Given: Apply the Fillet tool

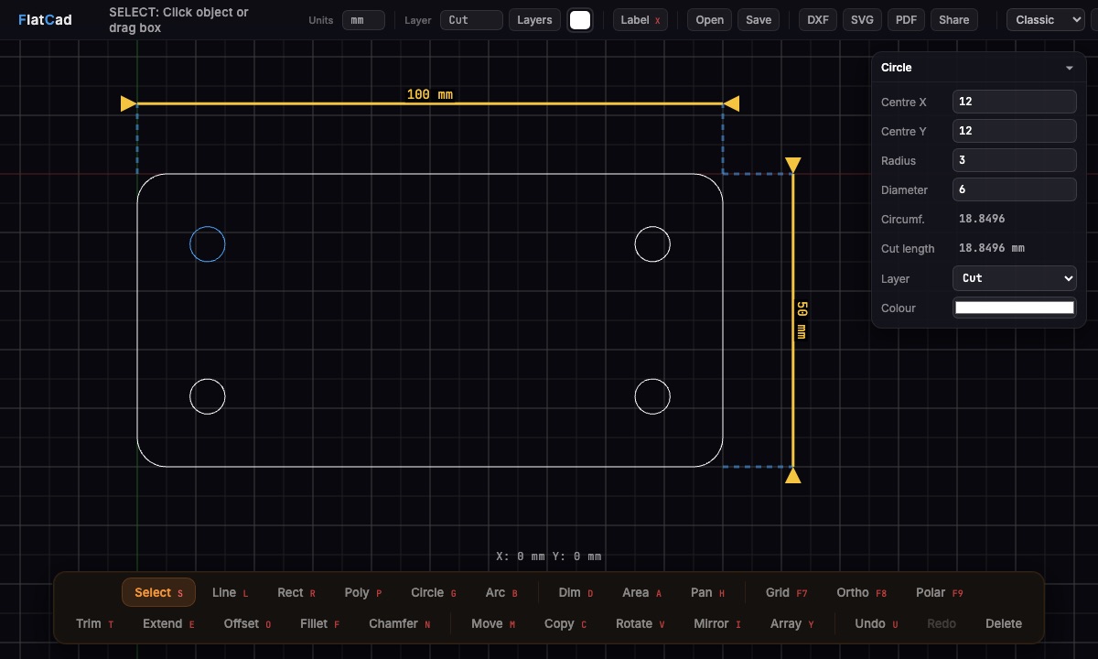Looking at the screenshot, I should point(319,623).
